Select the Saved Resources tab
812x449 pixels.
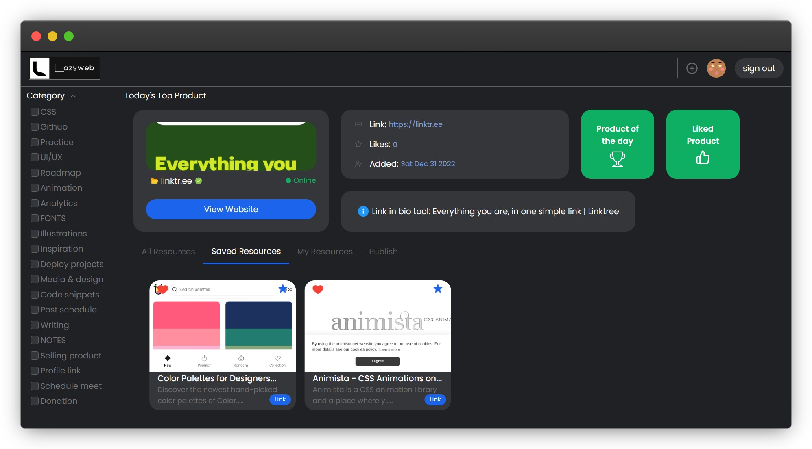click(246, 252)
